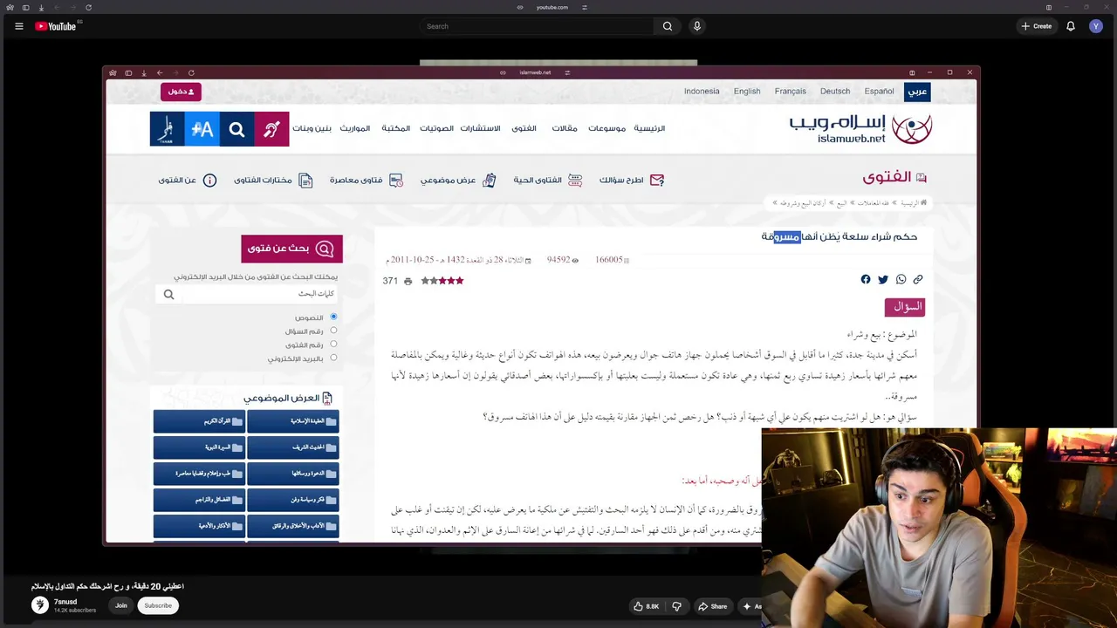The height and width of the screenshot is (628, 1117).
Task: Subscribe to the 7snusd channel
Action: coord(158,605)
